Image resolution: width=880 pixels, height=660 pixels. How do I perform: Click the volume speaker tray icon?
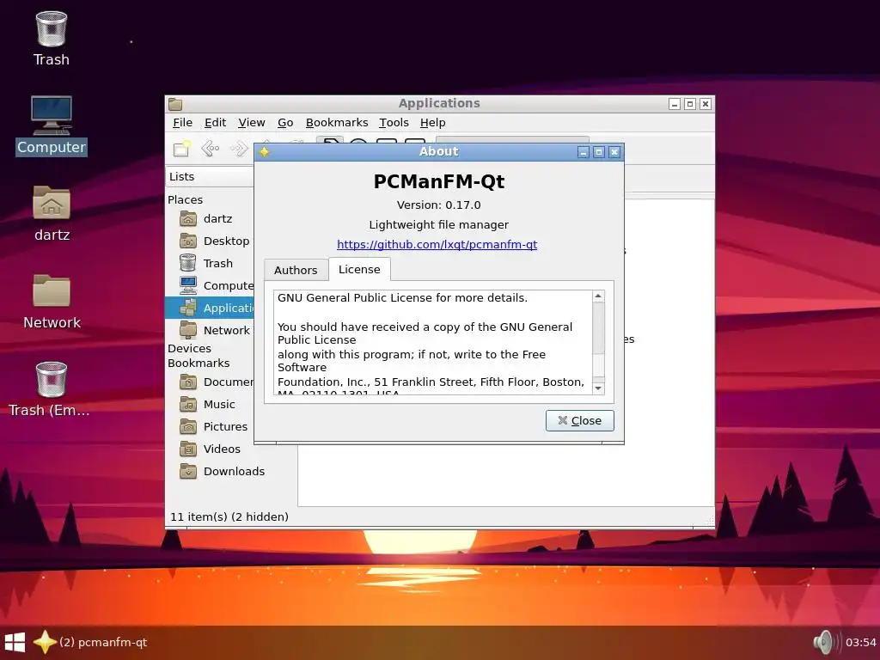(826, 643)
